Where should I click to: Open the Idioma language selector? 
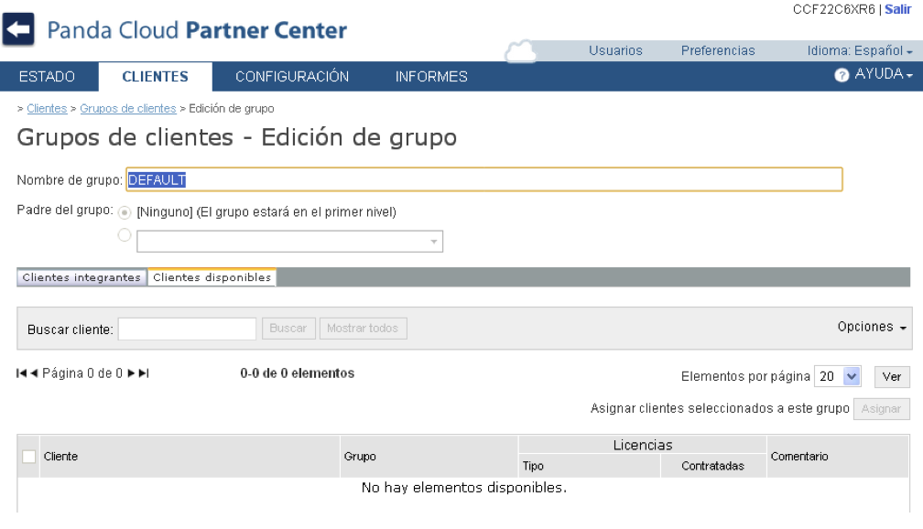click(x=860, y=50)
